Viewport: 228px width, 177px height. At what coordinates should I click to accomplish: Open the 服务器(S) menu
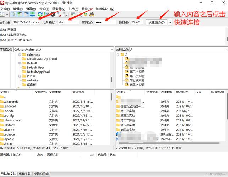point(59,9)
